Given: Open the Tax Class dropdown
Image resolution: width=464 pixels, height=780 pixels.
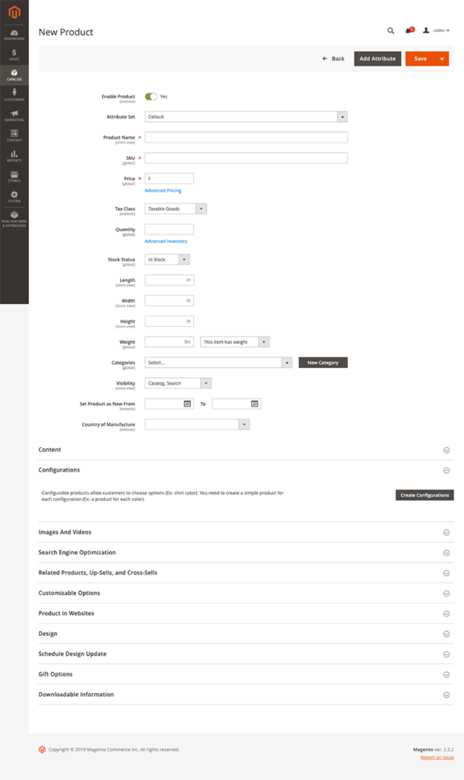Looking at the screenshot, I should 176,209.
